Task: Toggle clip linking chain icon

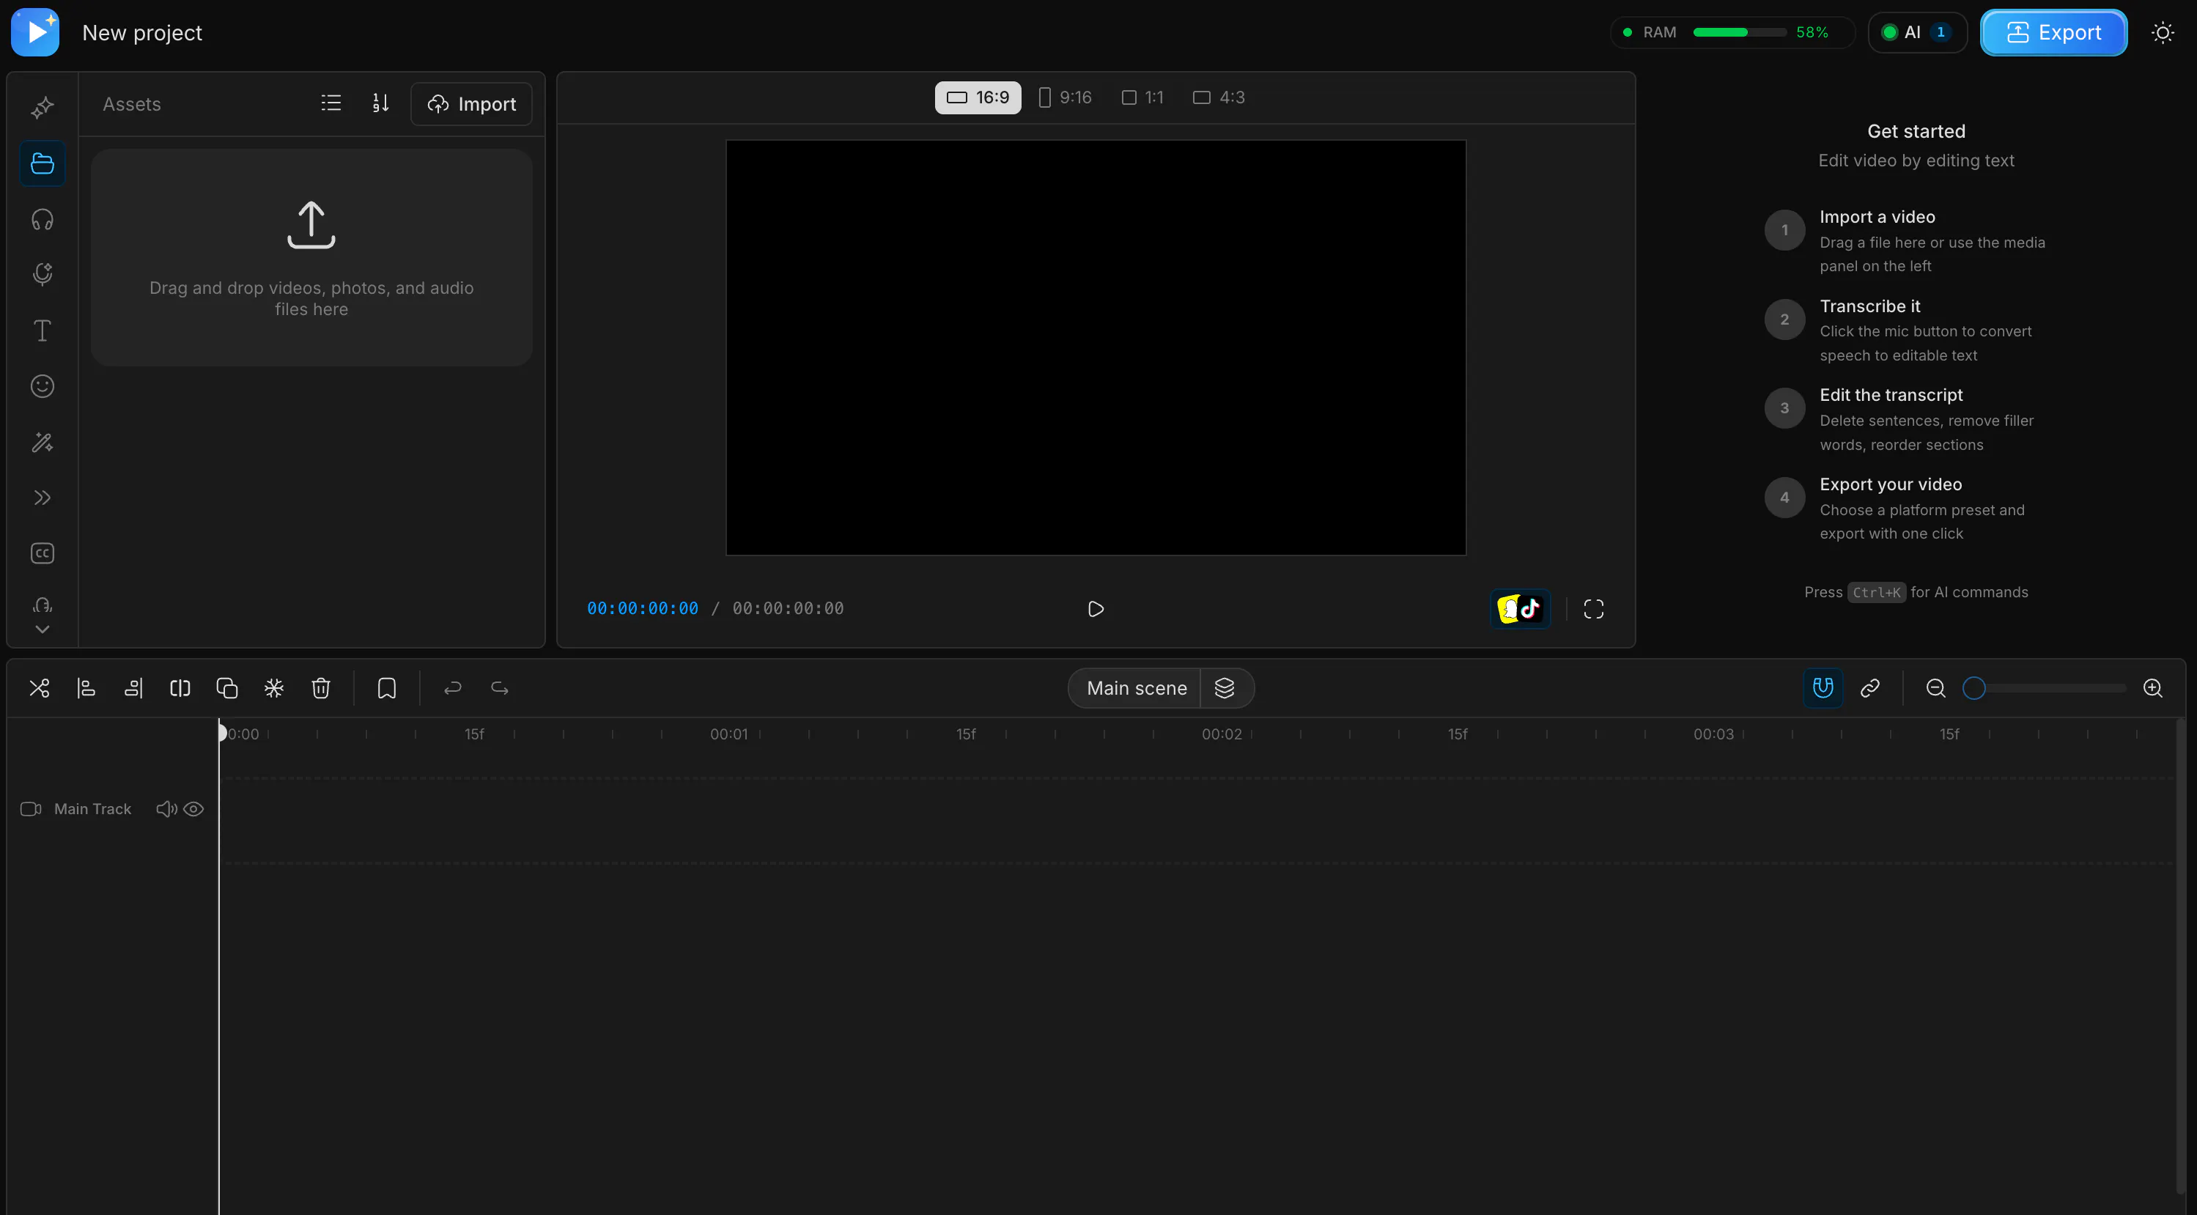Action: (1869, 688)
